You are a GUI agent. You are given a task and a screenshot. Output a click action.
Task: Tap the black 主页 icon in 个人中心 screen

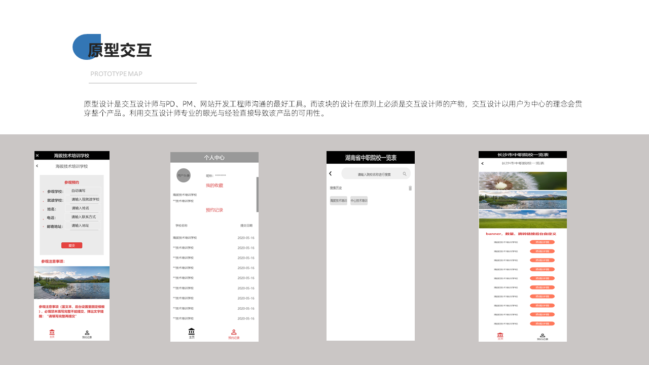coord(192,333)
